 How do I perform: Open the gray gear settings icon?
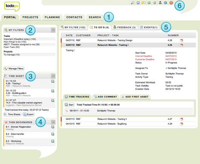(155, 3)
